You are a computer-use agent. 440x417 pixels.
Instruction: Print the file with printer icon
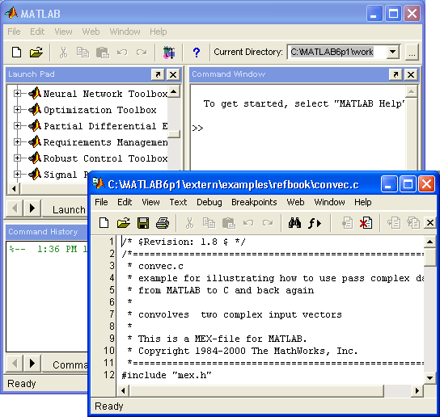pos(163,223)
